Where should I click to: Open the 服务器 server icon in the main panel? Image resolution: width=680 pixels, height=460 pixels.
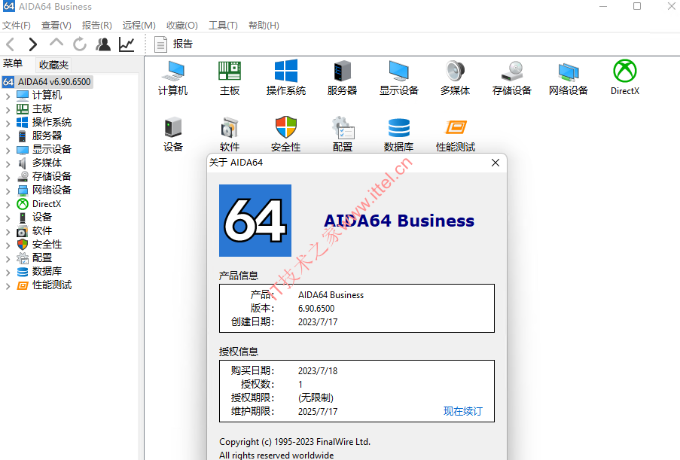pos(342,78)
